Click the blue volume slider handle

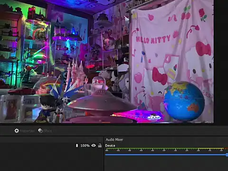pos(227,155)
